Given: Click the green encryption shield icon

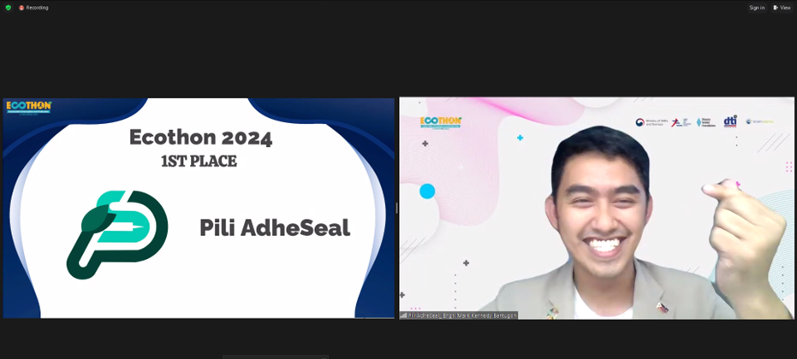Looking at the screenshot, I should tap(9, 8).
